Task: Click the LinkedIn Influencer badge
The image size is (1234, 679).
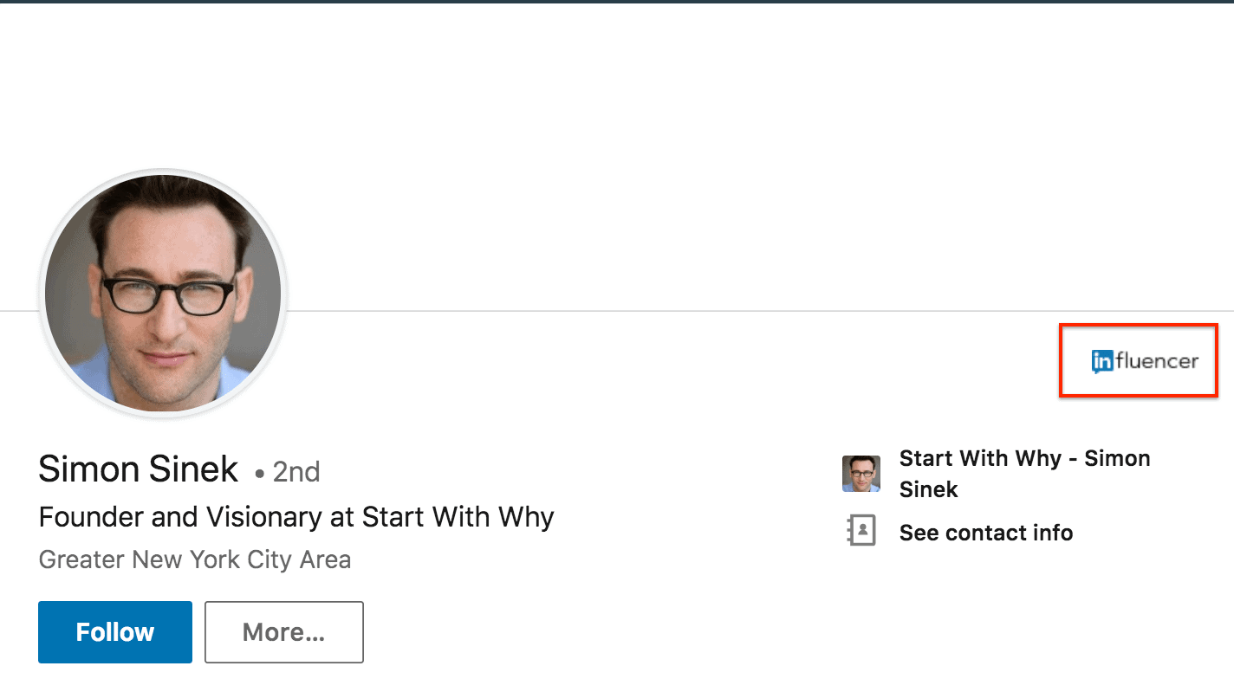Action: 1145,361
